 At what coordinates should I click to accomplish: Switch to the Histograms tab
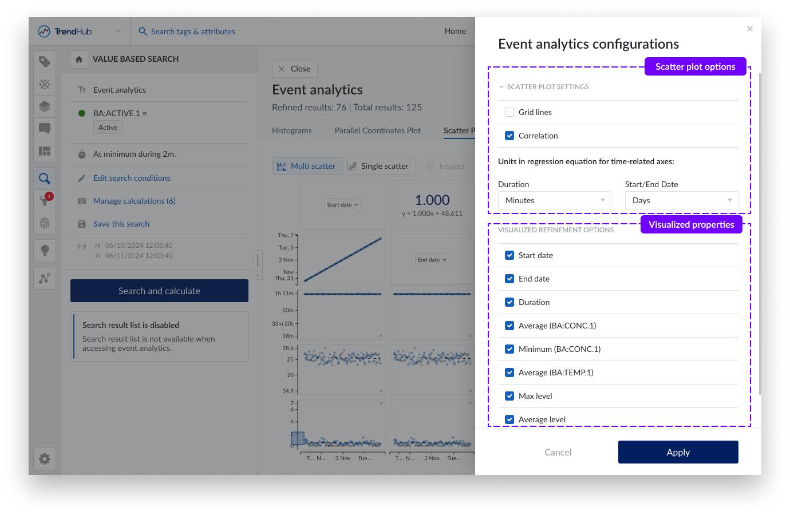click(291, 130)
